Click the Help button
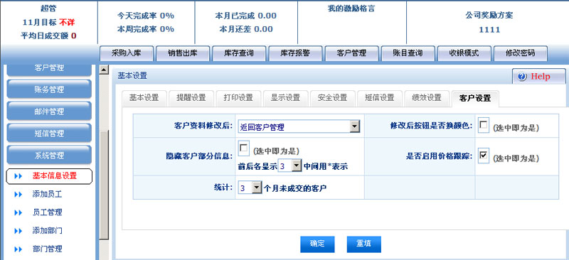The image size is (569, 260). 539,77
